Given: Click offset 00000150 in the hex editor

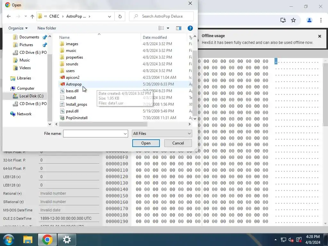Looking at the screenshot, I should (x=117, y=196).
